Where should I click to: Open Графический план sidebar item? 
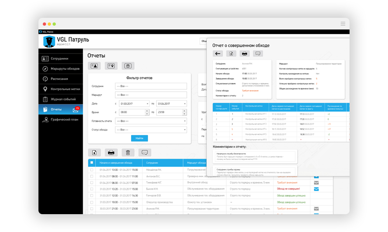click(61, 119)
